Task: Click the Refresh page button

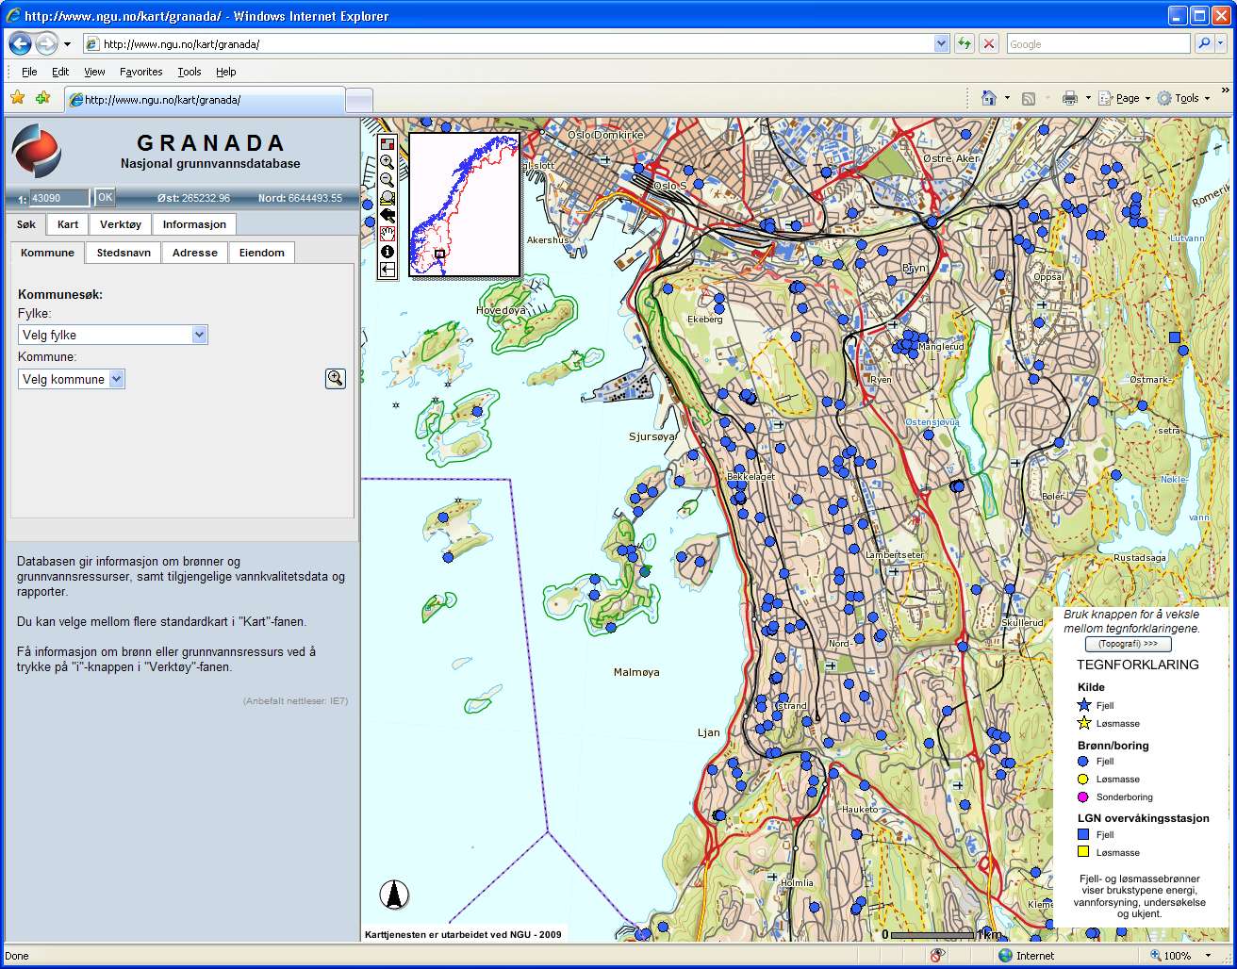Action: click(x=965, y=43)
